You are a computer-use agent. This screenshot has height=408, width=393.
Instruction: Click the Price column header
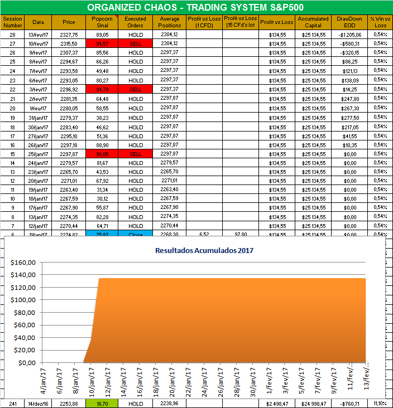point(69,22)
